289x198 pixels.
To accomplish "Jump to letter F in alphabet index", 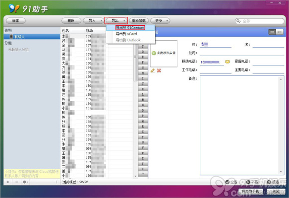I will click(143, 63).
